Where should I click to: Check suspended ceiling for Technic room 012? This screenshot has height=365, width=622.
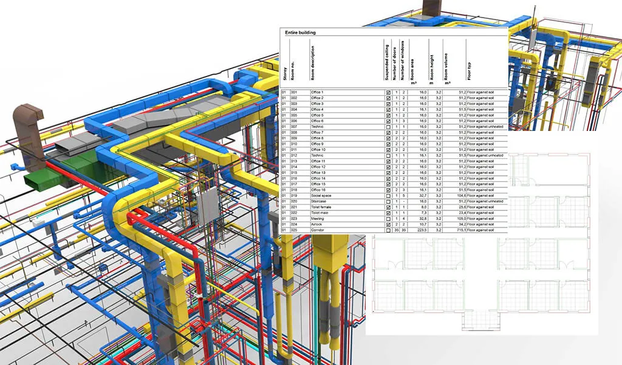pos(388,156)
